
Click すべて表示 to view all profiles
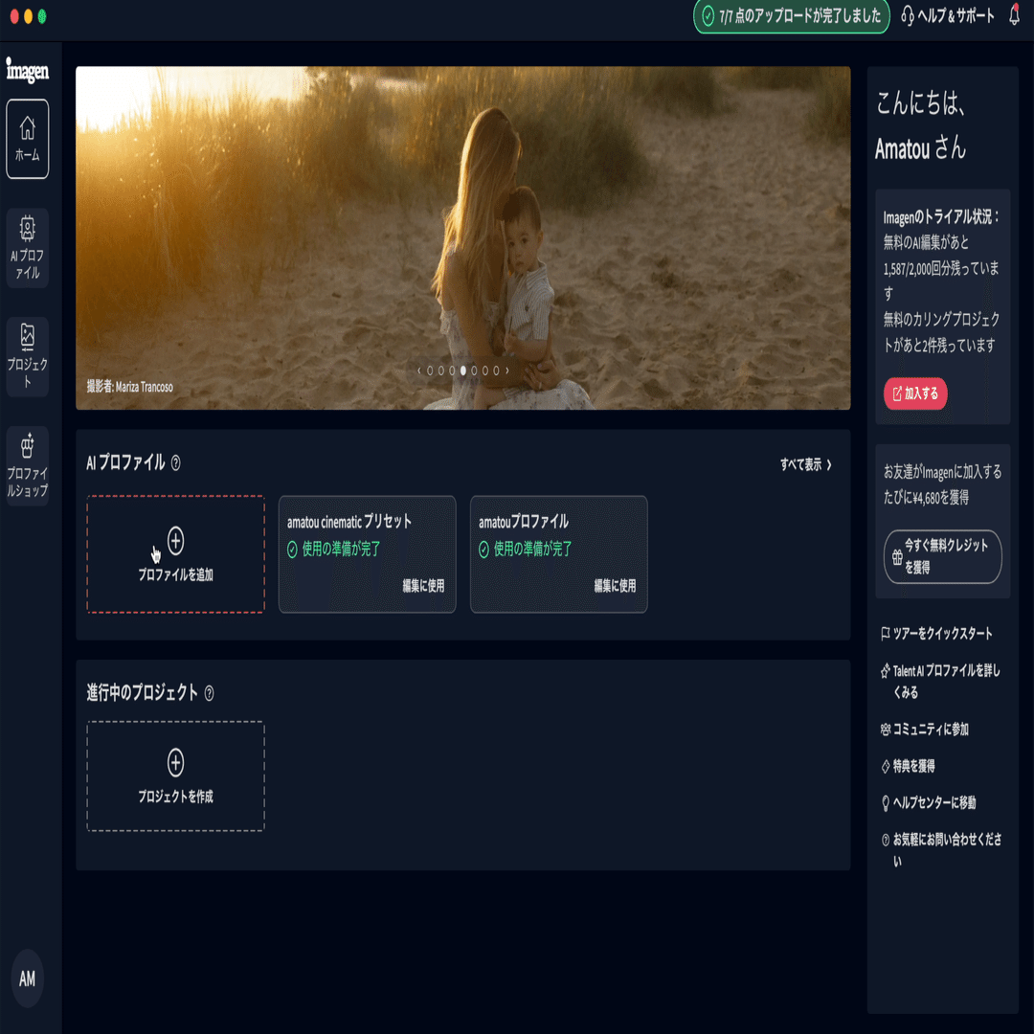tap(806, 465)
